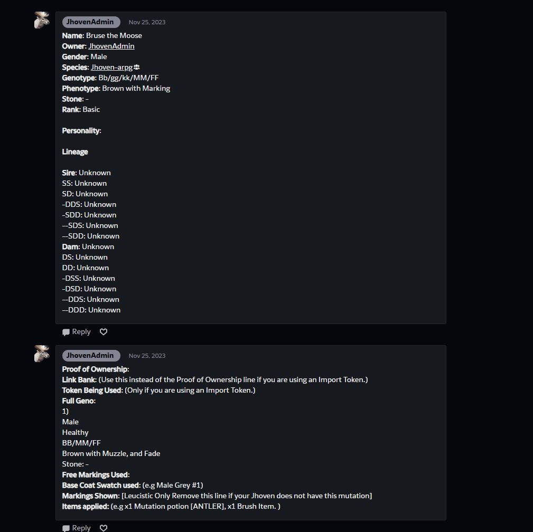Viewport: 533px width, 532px height.
Task: Click JhovenAdmin username badge on first comment
Action: [91, 22]
